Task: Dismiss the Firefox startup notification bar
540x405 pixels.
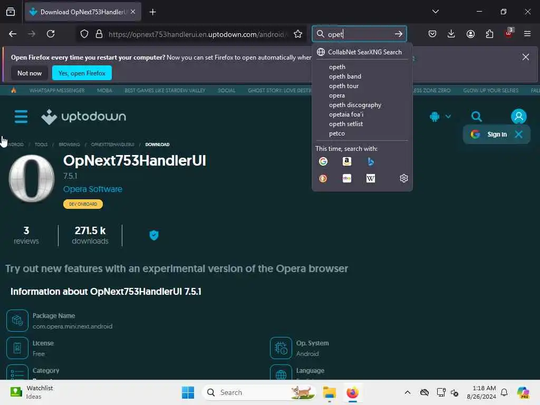Action: click(x=526, y=57)
